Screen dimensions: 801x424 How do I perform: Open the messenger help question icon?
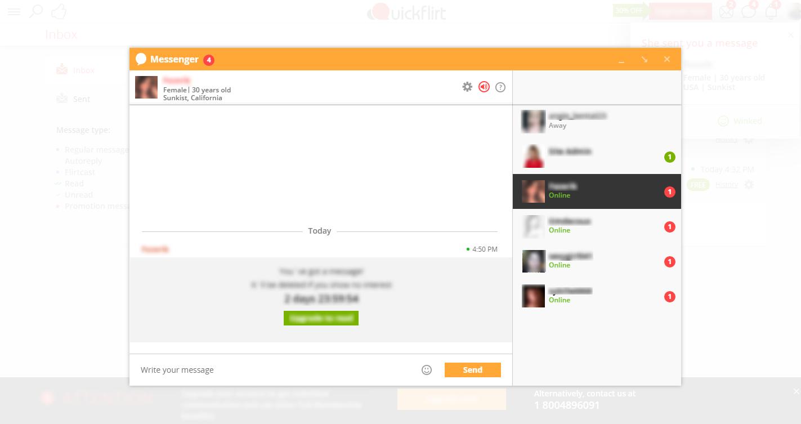500,87
